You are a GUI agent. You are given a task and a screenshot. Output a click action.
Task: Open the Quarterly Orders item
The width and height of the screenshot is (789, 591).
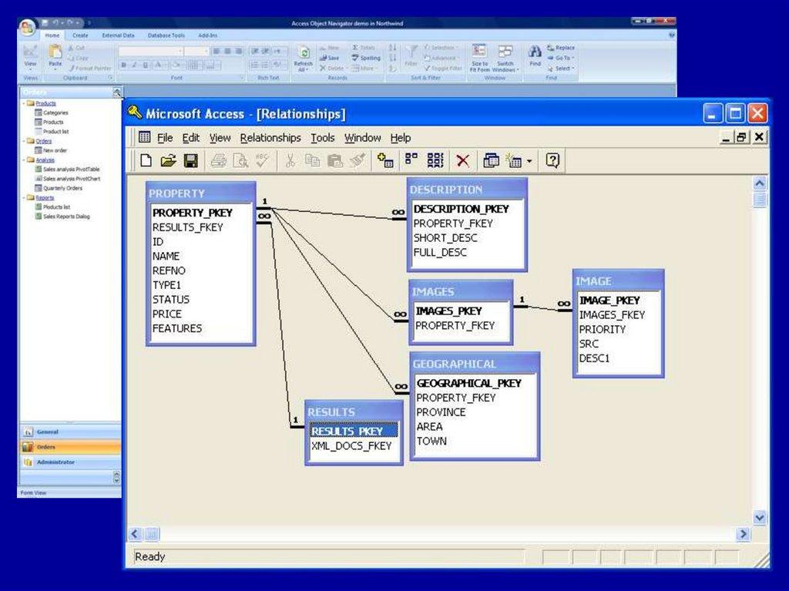(63, 188)
